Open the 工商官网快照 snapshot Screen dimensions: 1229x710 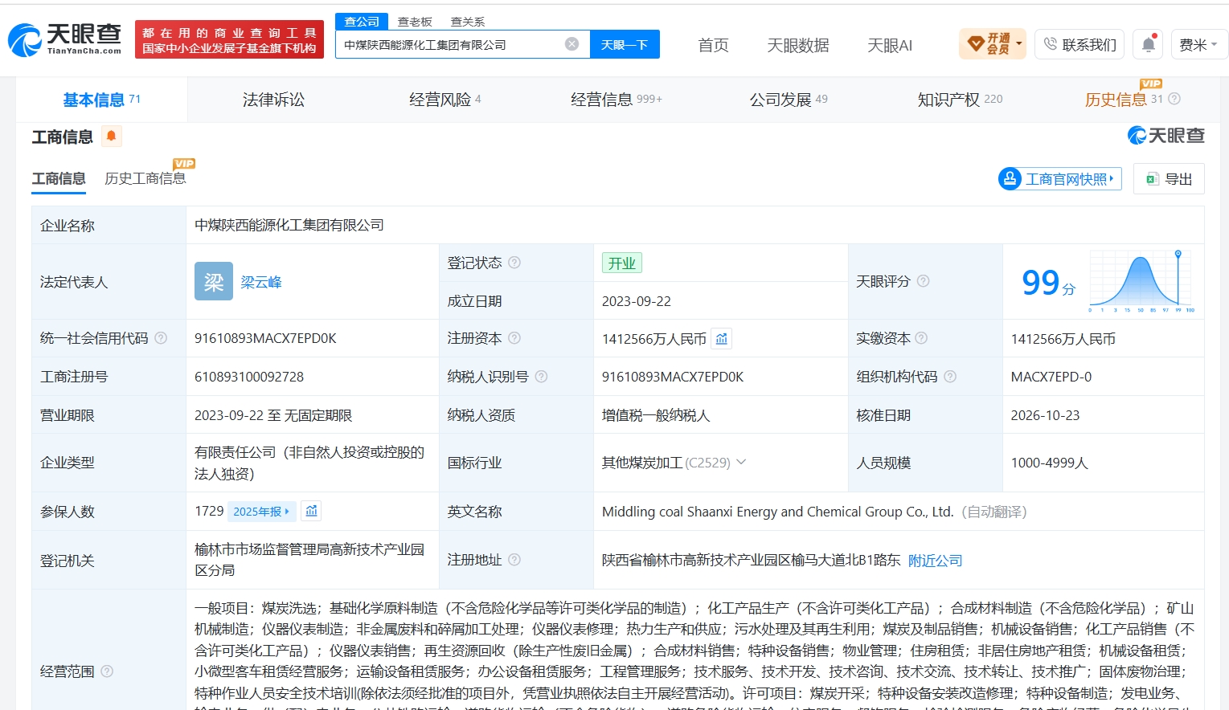point(1059,178)
